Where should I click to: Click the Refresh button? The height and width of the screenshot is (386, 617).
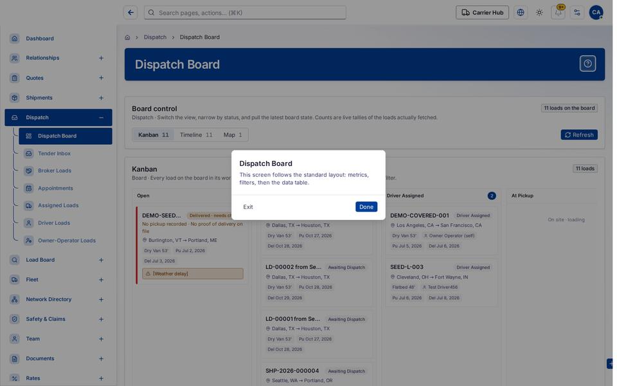(579, 135)
